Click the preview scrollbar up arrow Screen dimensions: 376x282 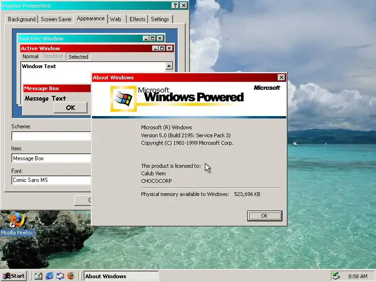click(x=169, y=66)
